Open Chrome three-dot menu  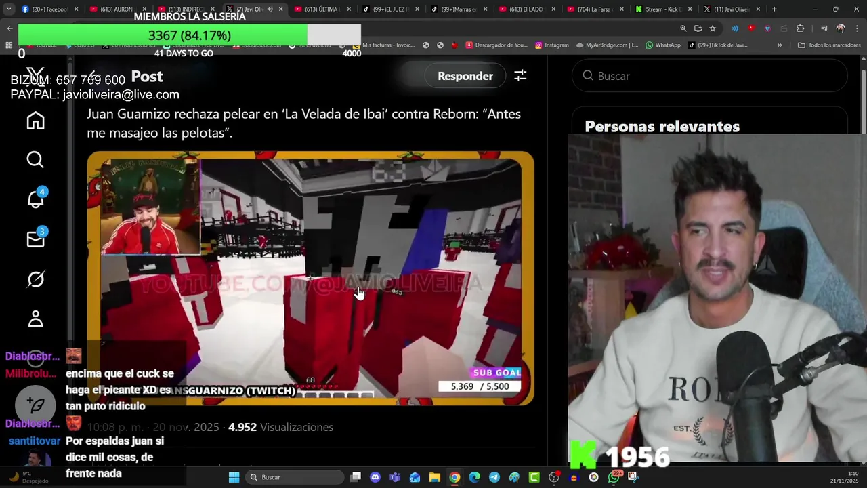pyautogui.click(x=857, y=28)
